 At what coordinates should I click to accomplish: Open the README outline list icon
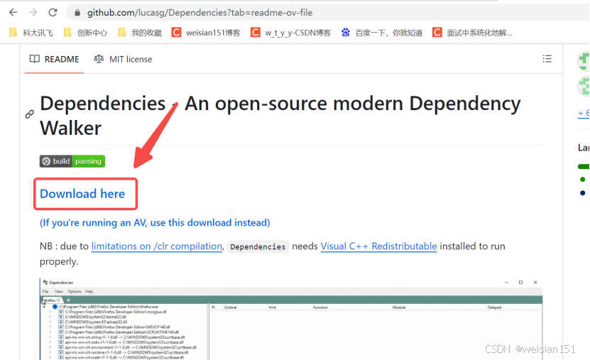tap(547, 59)
